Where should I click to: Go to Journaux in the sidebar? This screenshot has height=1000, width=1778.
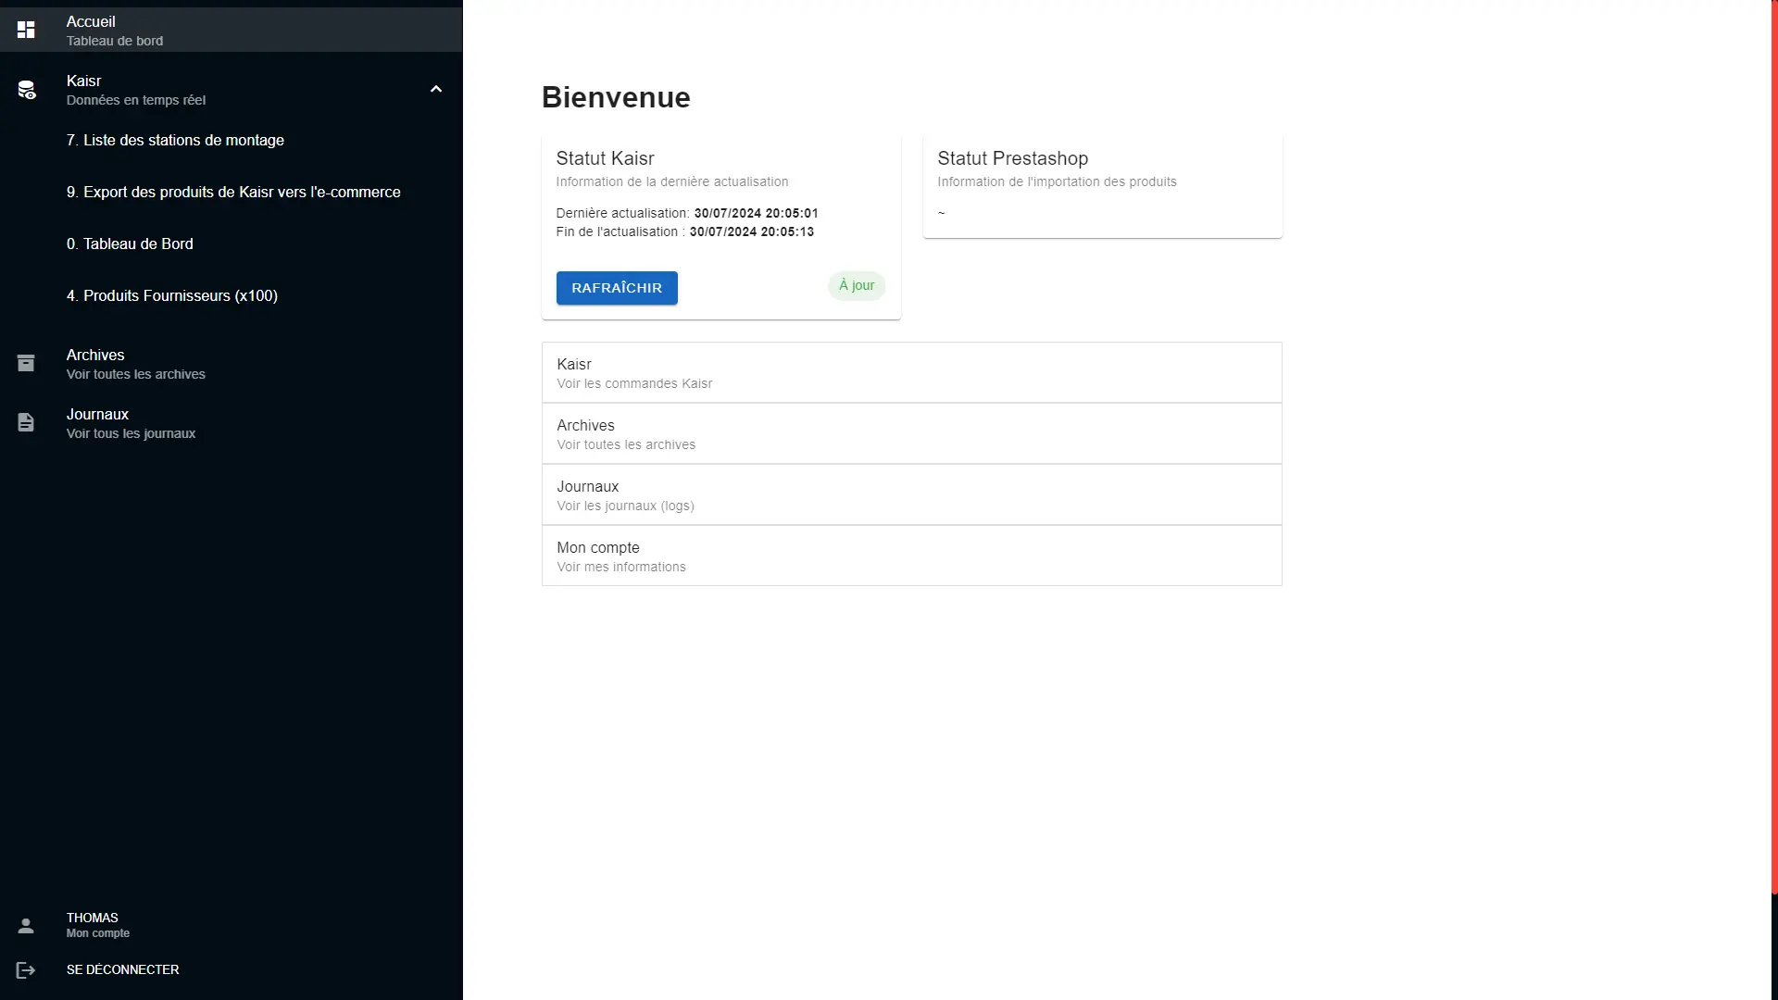232,422
